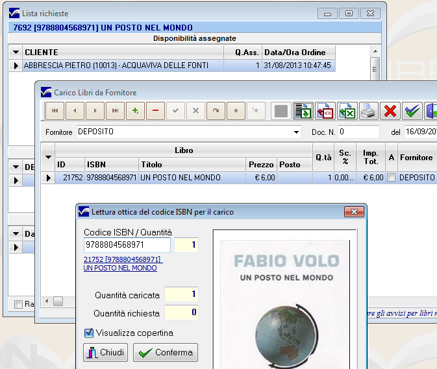Sort by the Q.Ass. column header

point(243,52)
